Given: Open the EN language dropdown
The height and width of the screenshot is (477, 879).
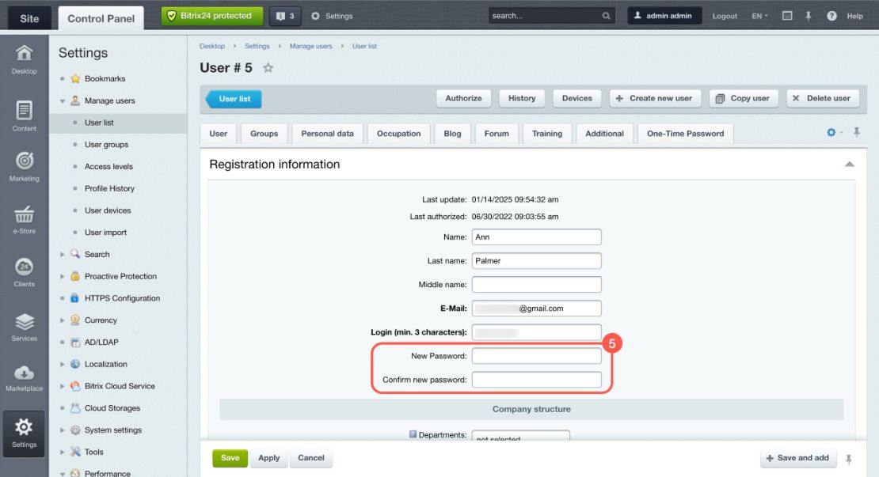Looking at the screenshot, I should (759, 16).
